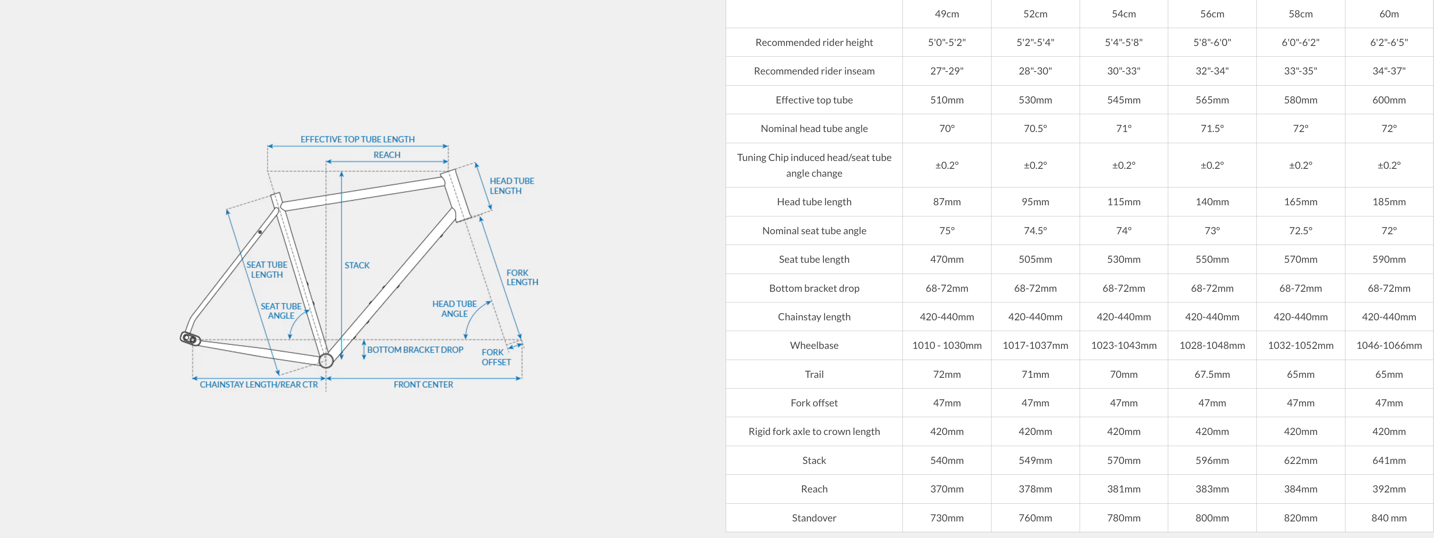1434x538 pixels.
Task: Click the Nominal head tube angle label
Action: (x=814, y=129)
